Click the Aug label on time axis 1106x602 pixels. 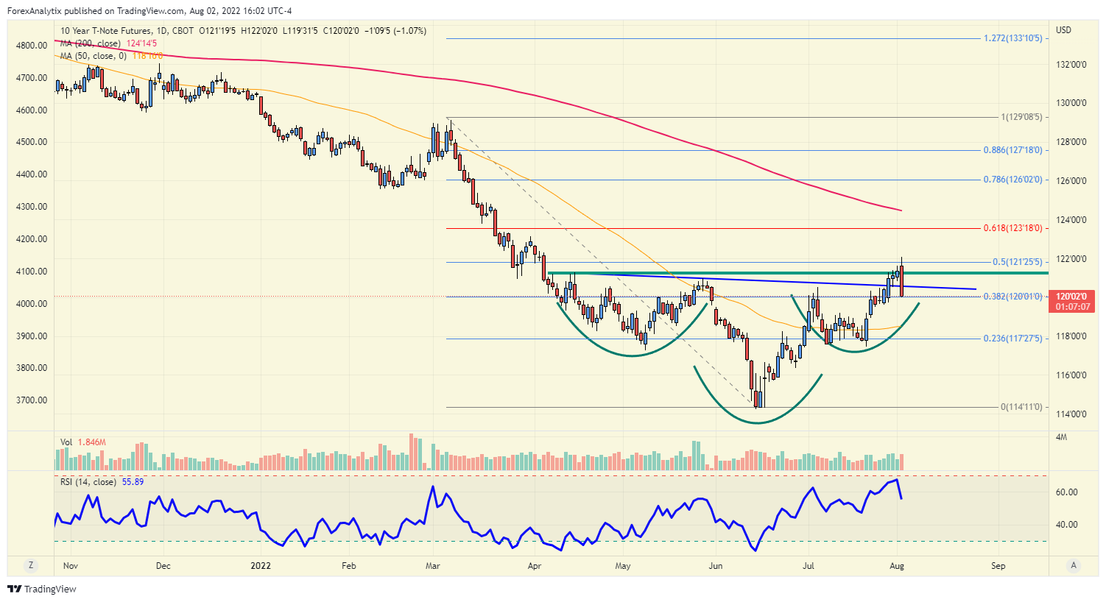(x=897, y=566)
